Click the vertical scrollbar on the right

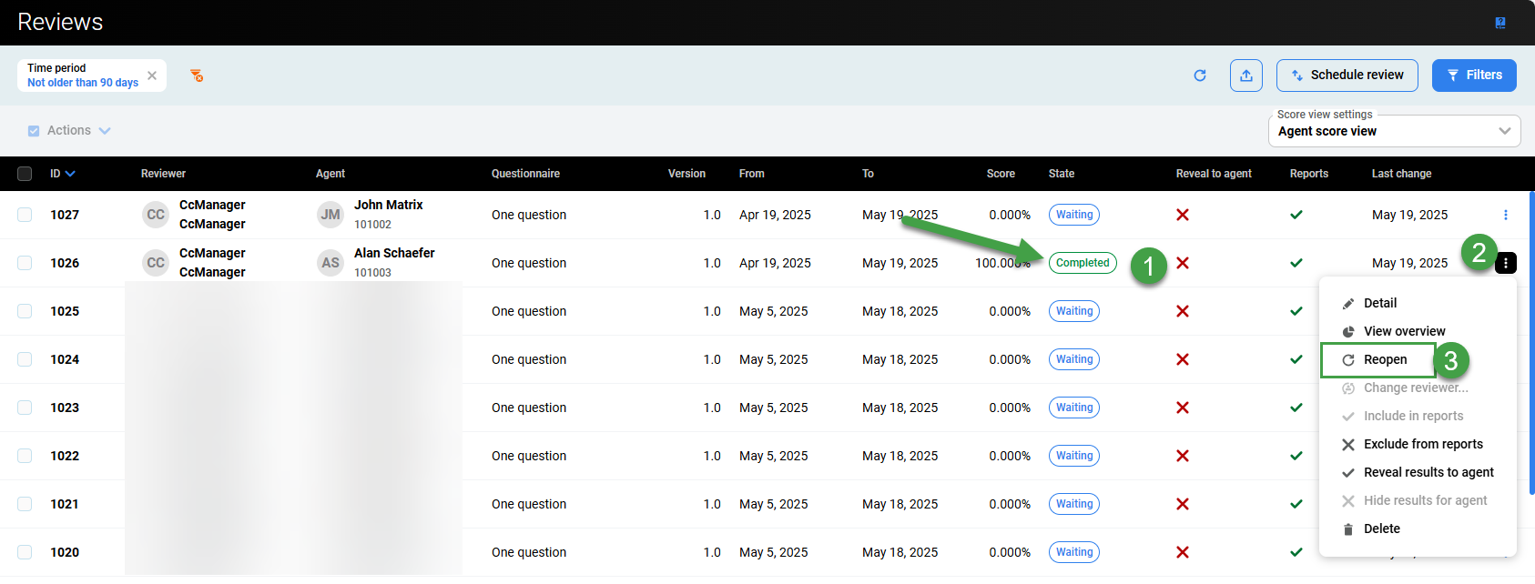tap(1531, 346)
